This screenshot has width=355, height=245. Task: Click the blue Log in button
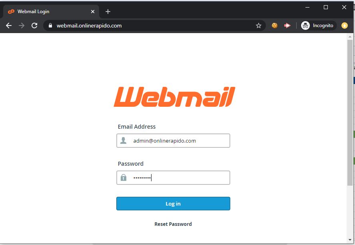173,204
